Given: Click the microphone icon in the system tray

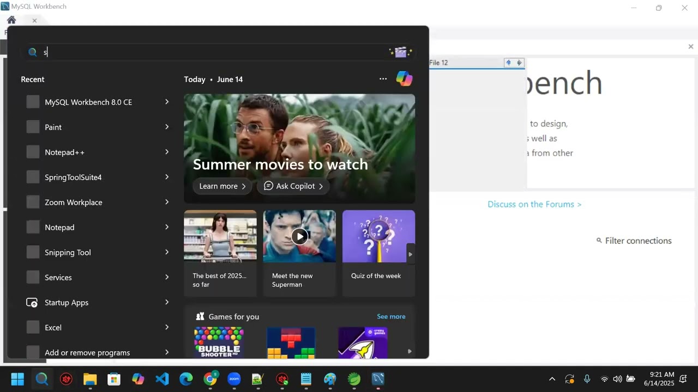Looking at the screenshot, I should tap(587, 379).
